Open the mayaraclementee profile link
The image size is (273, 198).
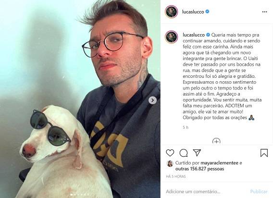pos(219,163)
